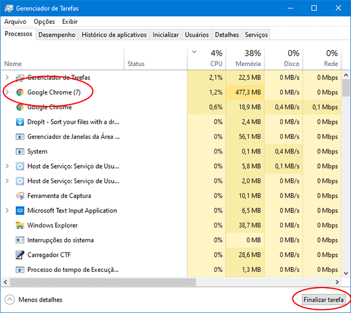Switch to the Inicializar tab

[x=165, y=35]
